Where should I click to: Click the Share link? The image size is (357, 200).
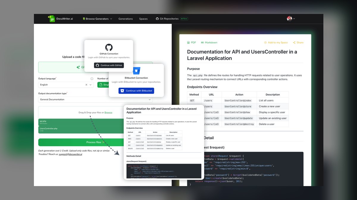point(298,42)
